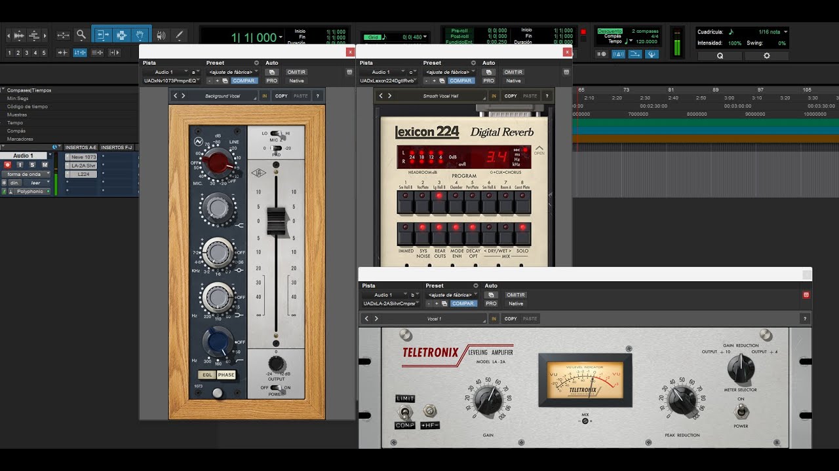Mute the Audio 1 track
Image resolution: width=839 pixels, height=471 pixels.
point(45,165)
